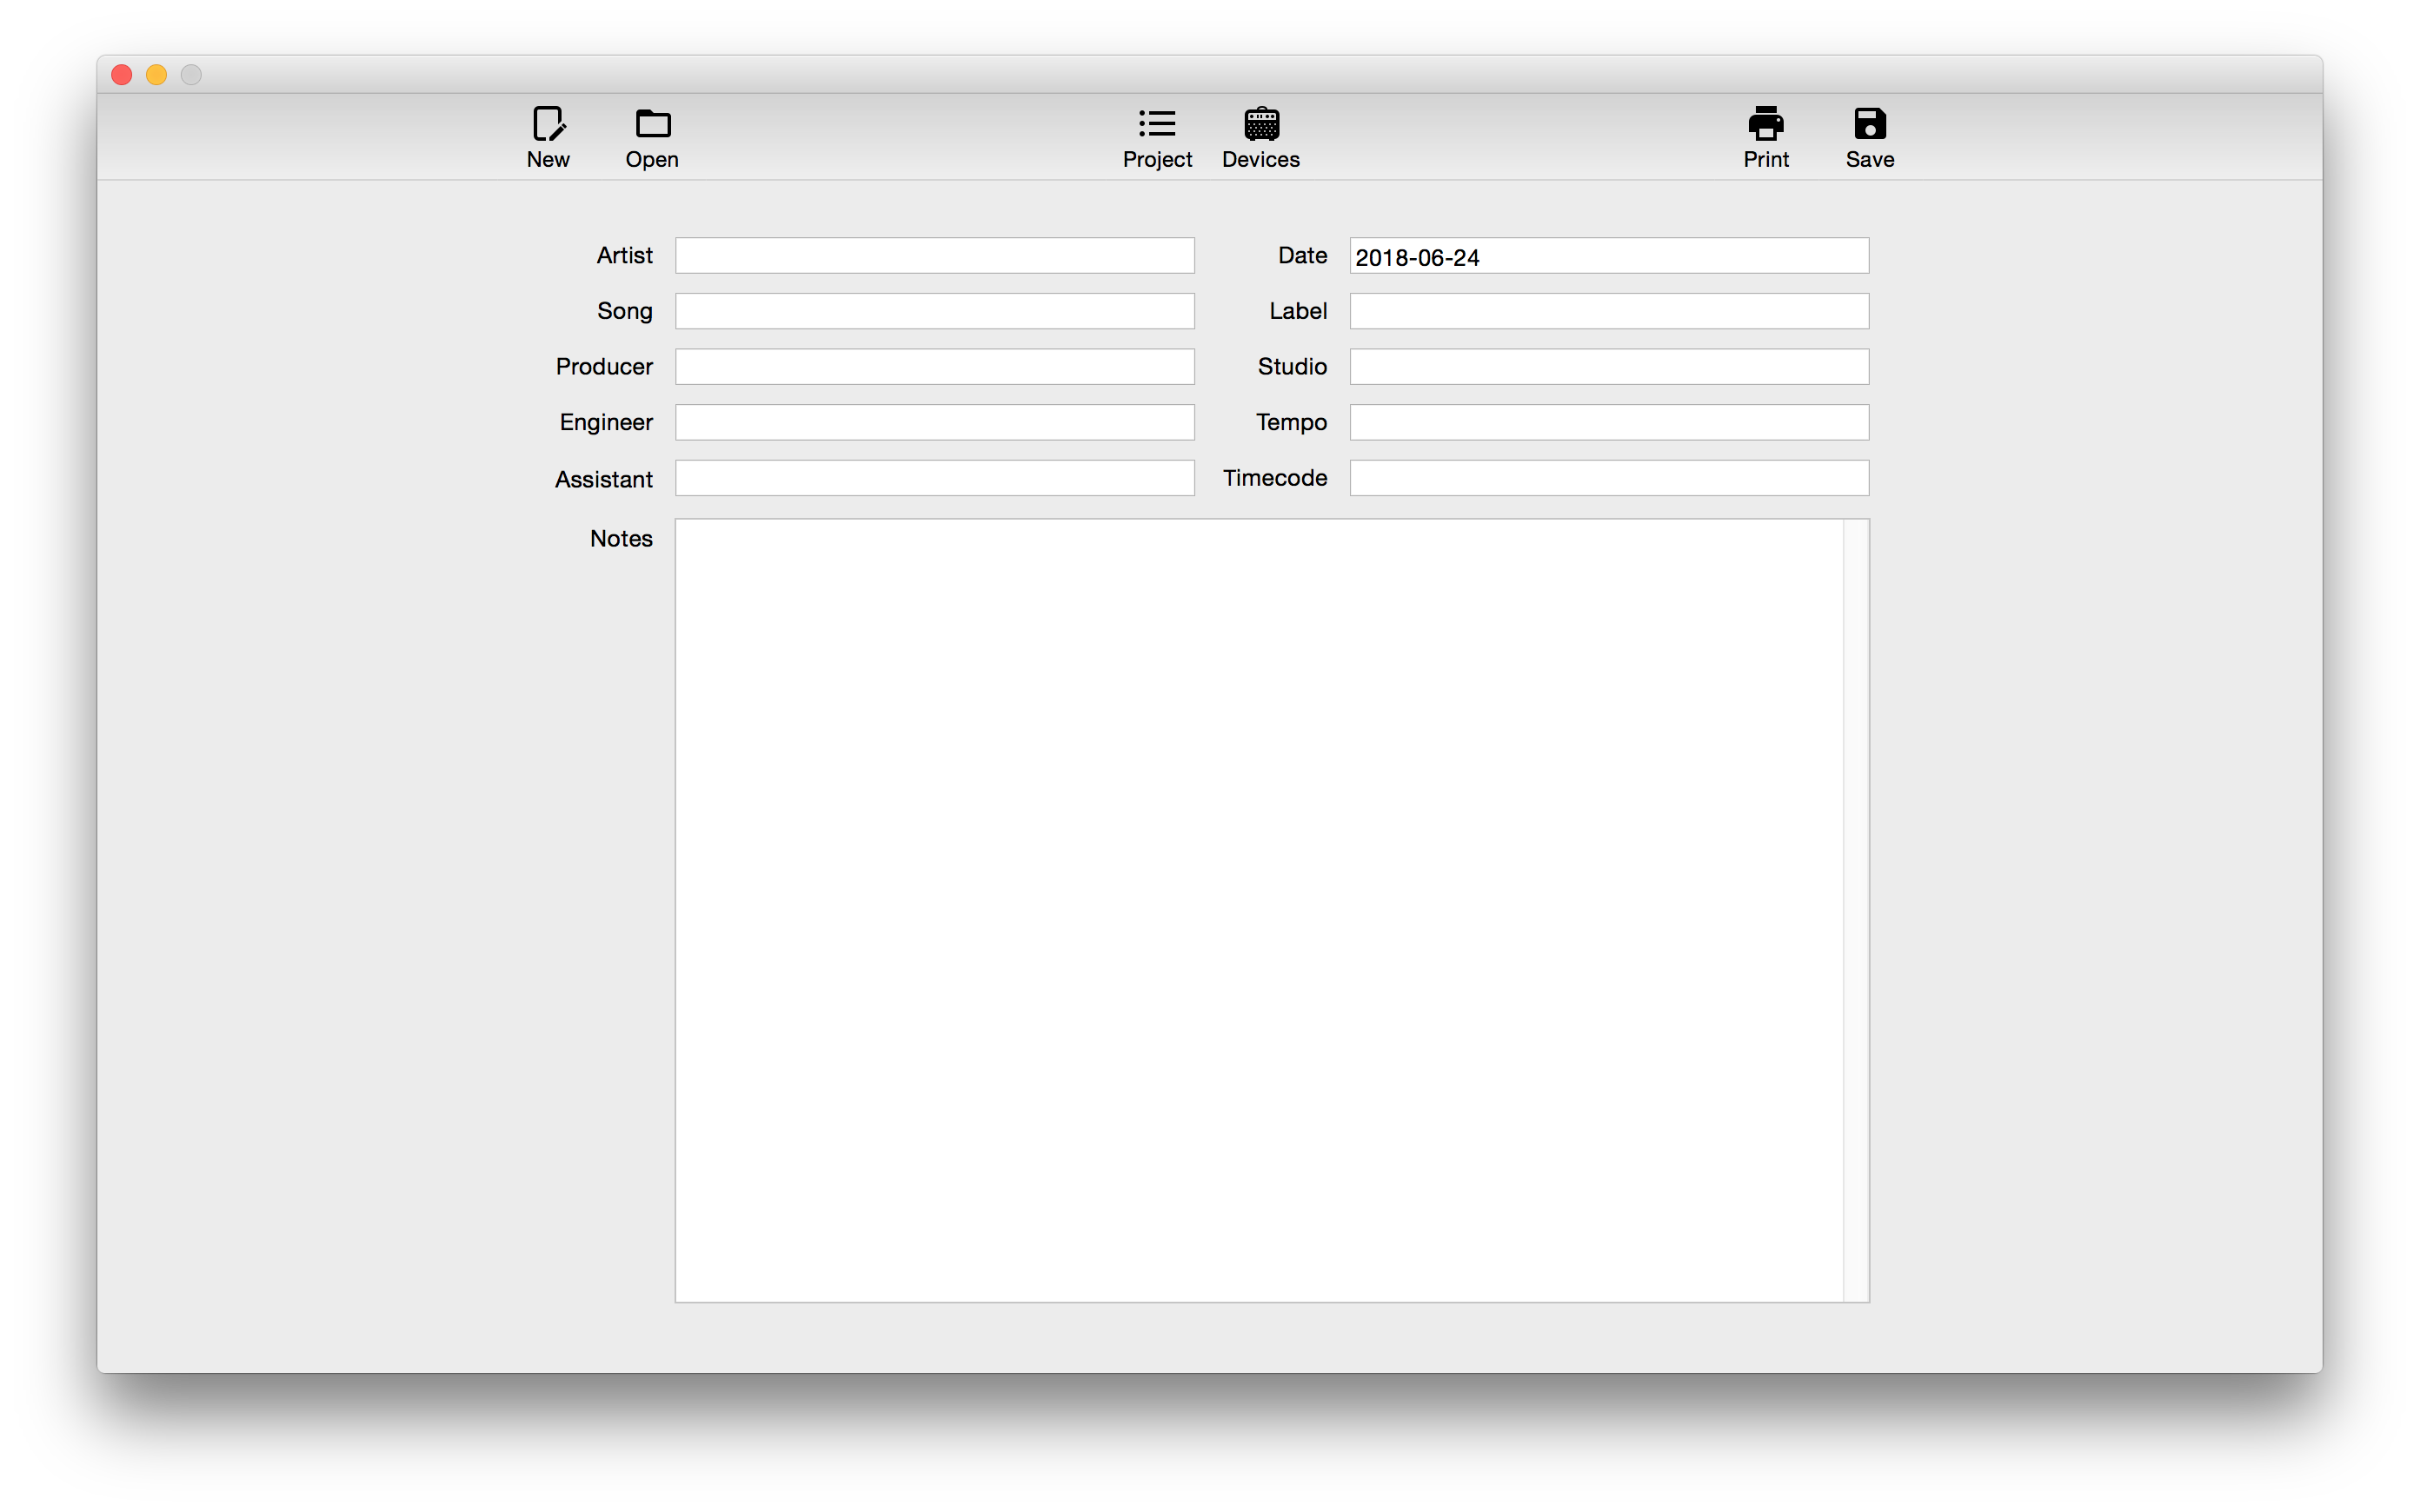The image size is (2420, 1512).
Task: Click the New document icon
Action: 548,125
